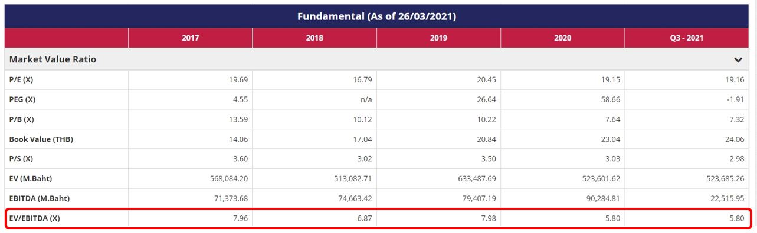Viewport: 757px width, 233px height.
Task: Click the PEG (X) row label
Action: tap(22, 99)
